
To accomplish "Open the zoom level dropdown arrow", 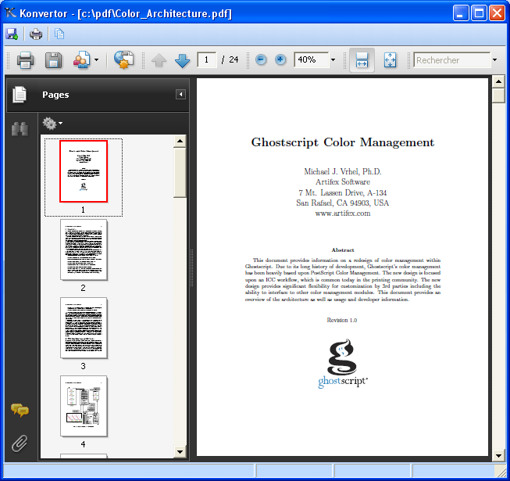I will 333,60.
